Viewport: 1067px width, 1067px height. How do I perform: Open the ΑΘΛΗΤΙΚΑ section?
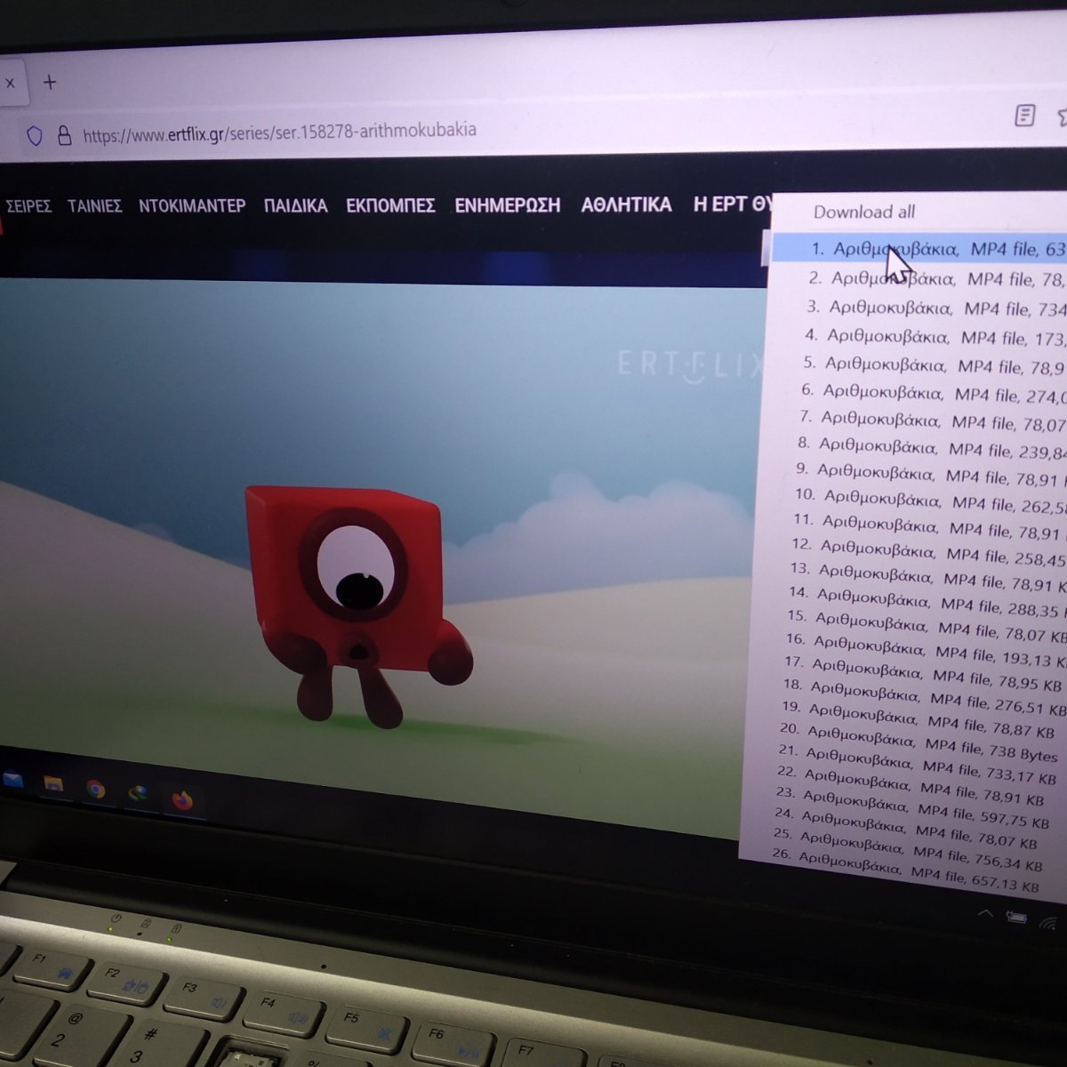626,205
